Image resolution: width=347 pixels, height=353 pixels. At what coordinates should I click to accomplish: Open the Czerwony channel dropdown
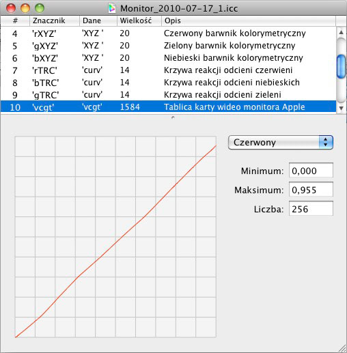point(281,143)
